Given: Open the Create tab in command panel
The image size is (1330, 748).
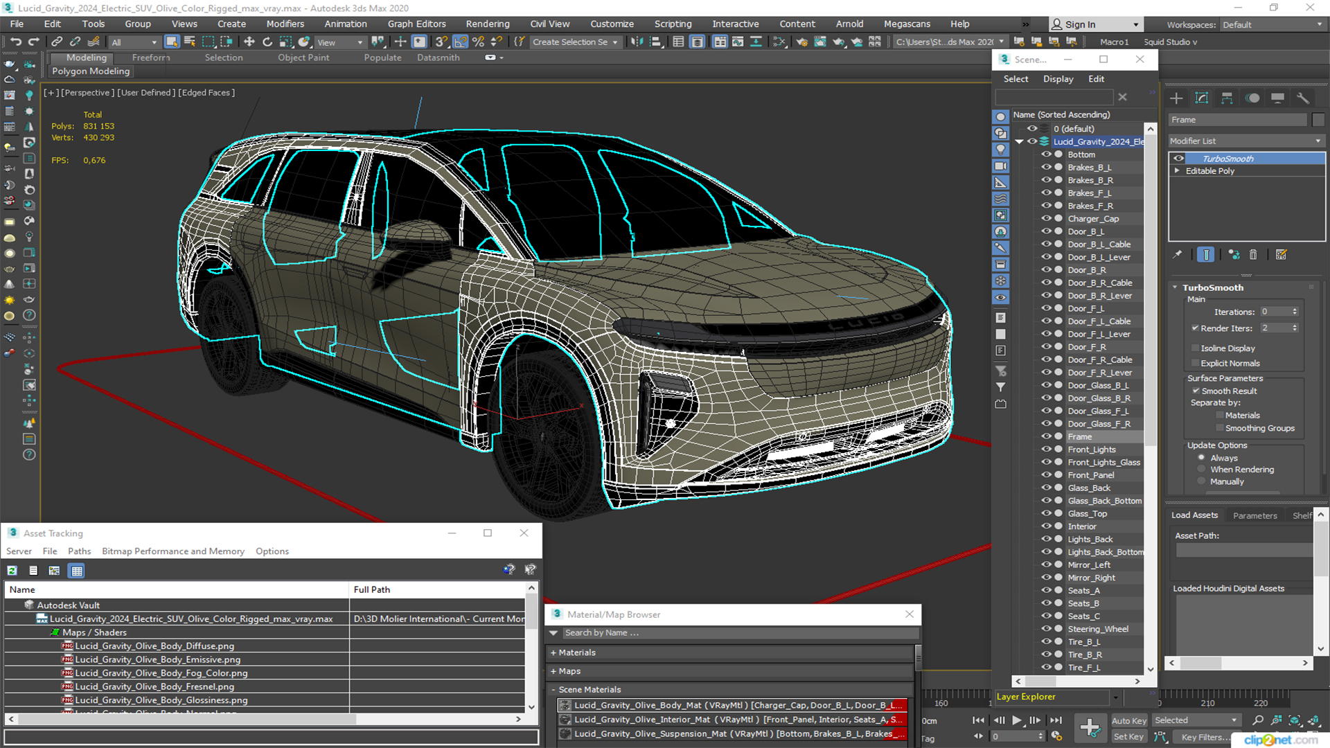Looking at the screenshot, I should 1176,98.
